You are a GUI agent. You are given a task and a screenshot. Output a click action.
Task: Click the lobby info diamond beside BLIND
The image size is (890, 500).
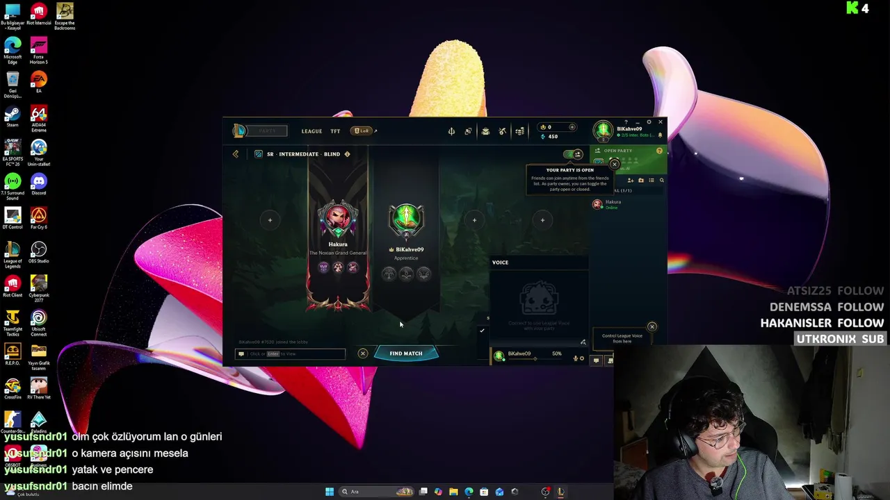click(x=347, y=154)
